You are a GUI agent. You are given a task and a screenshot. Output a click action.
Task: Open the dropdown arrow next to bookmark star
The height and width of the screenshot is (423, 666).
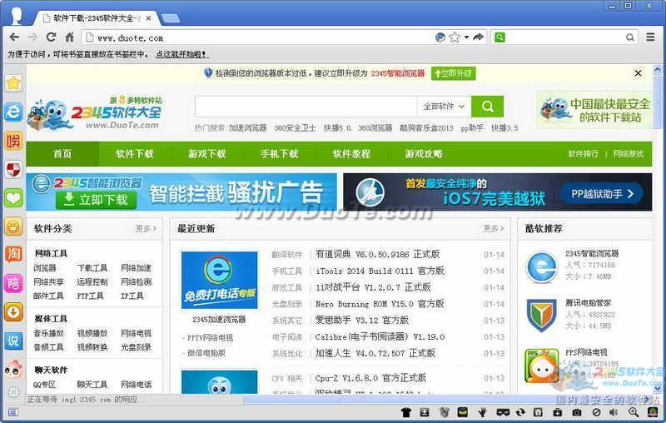click(466, 37)
